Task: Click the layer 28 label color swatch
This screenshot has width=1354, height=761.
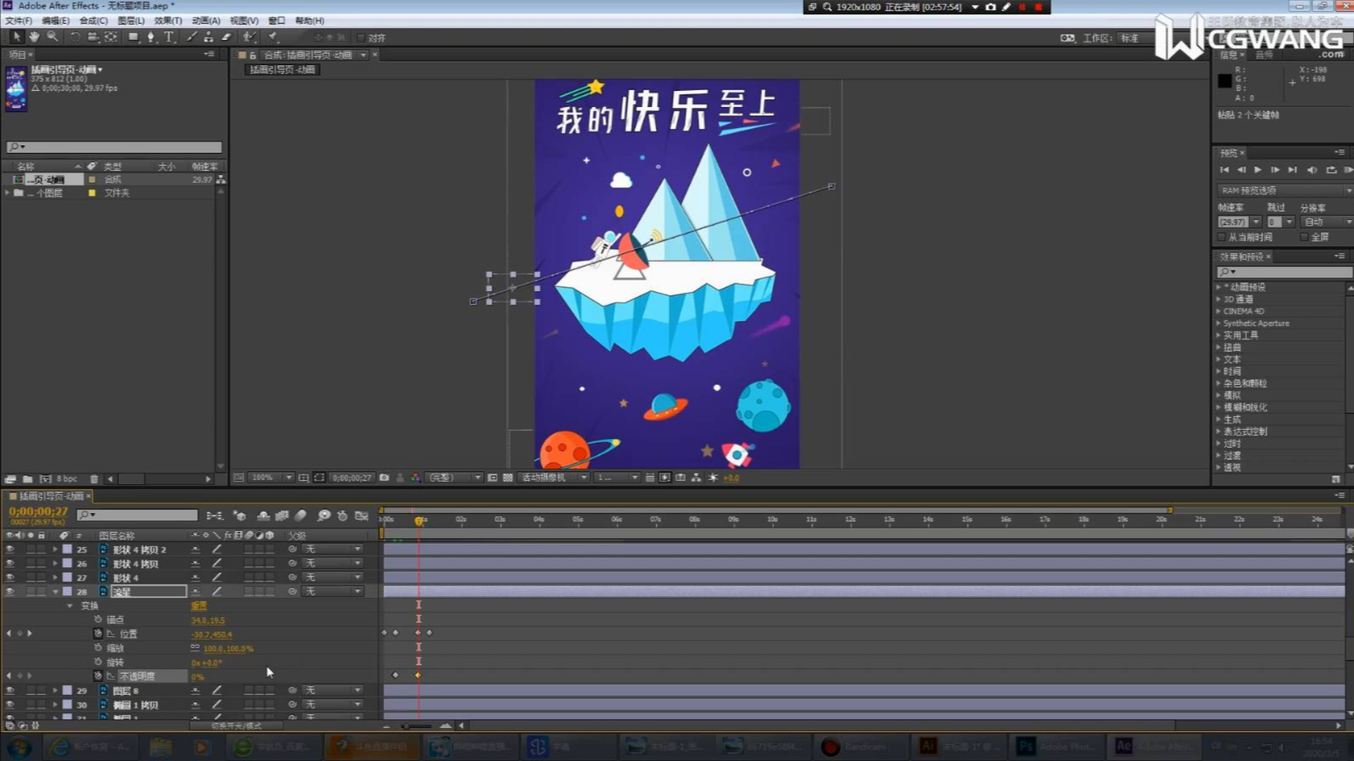Action: click(67, 591)
